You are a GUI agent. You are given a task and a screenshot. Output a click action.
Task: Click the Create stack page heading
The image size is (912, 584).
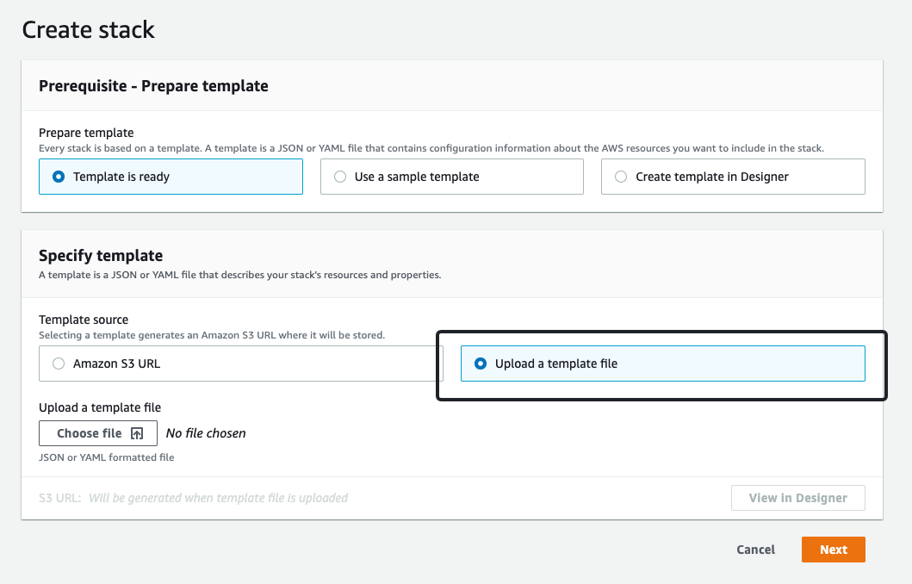click(x=89, y=29)
